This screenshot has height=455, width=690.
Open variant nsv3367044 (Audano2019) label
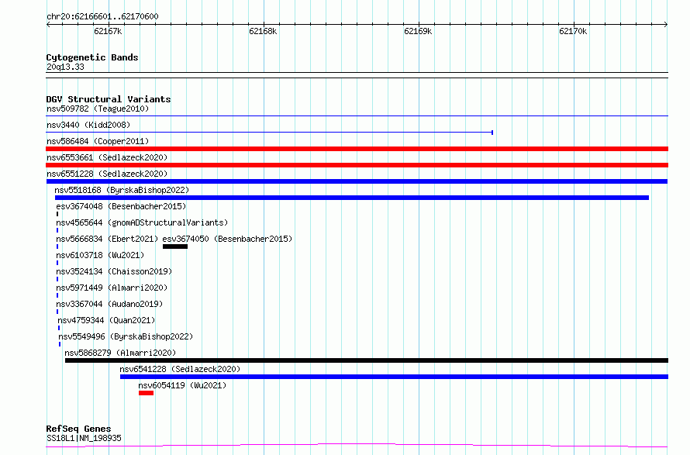point(109,304)
